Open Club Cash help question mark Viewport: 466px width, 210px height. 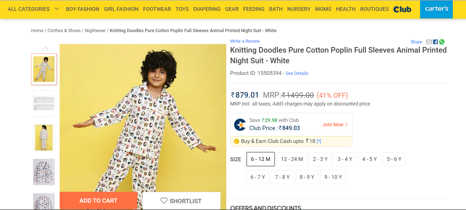pos(319,141)
